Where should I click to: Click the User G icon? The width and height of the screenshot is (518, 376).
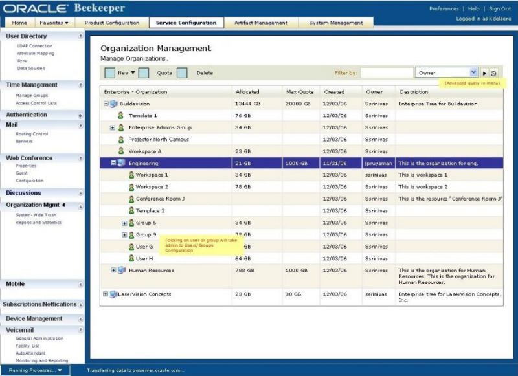[131, 247]
